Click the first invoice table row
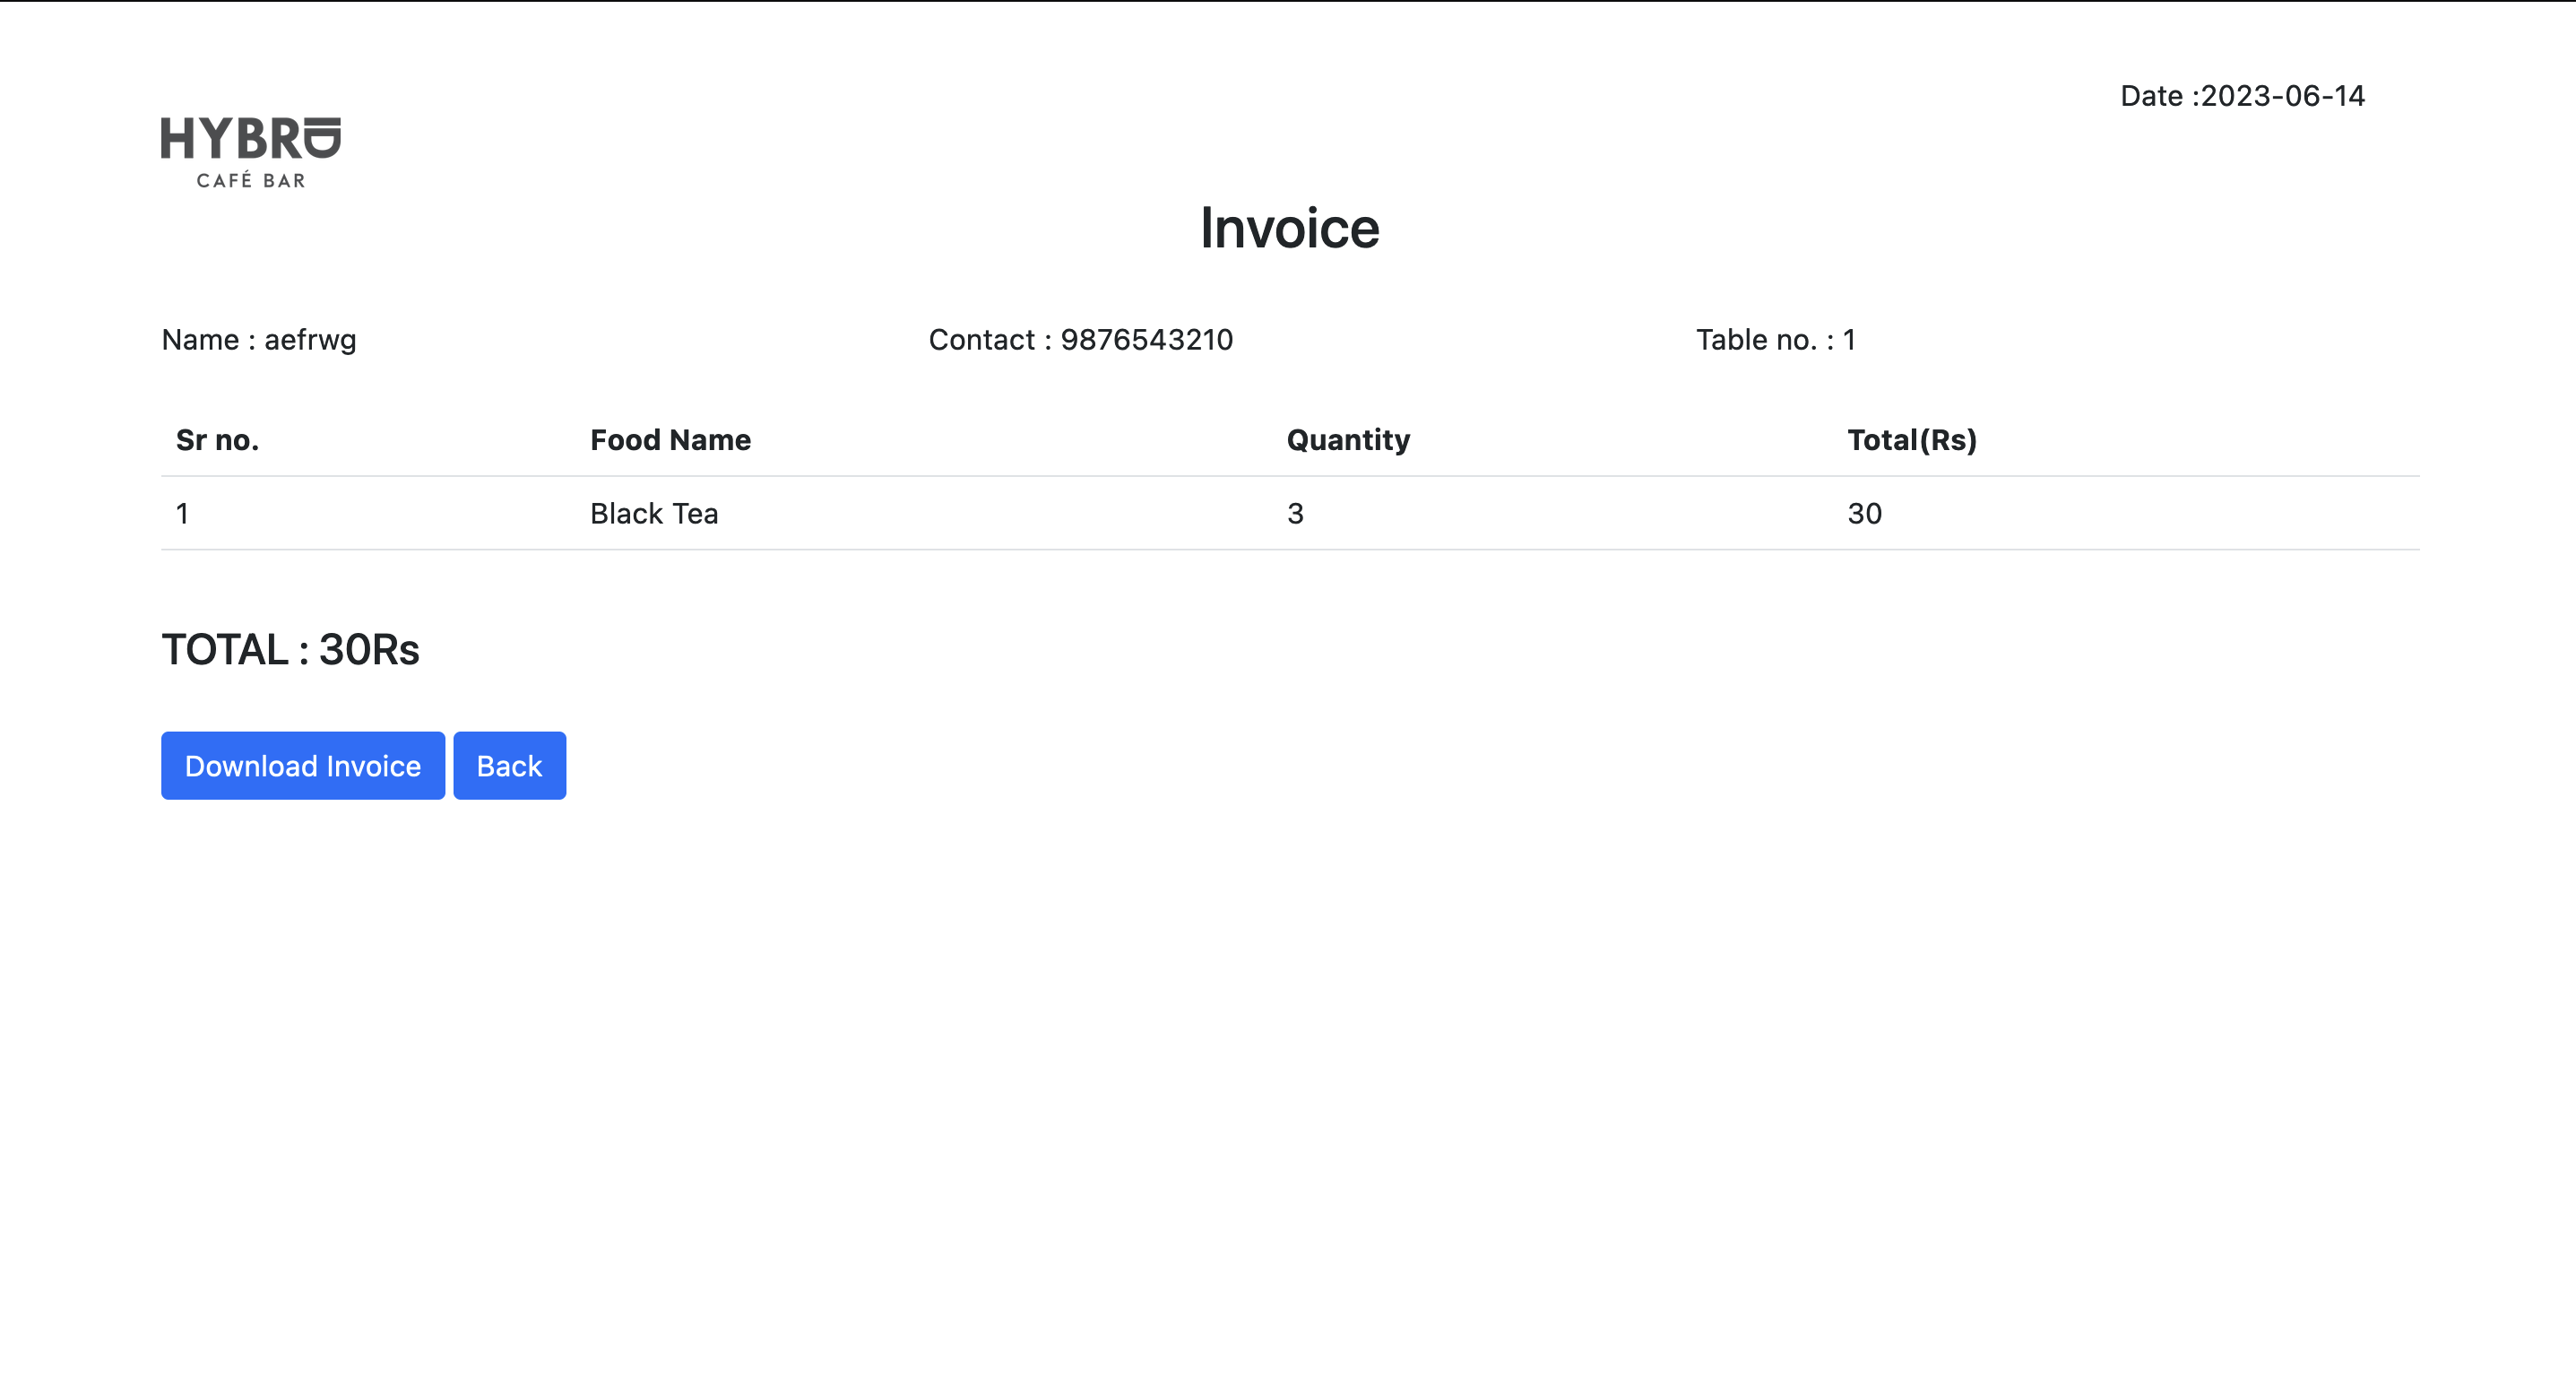2576x1395 pixels. pyautogui.click(x=1290, y=513)
